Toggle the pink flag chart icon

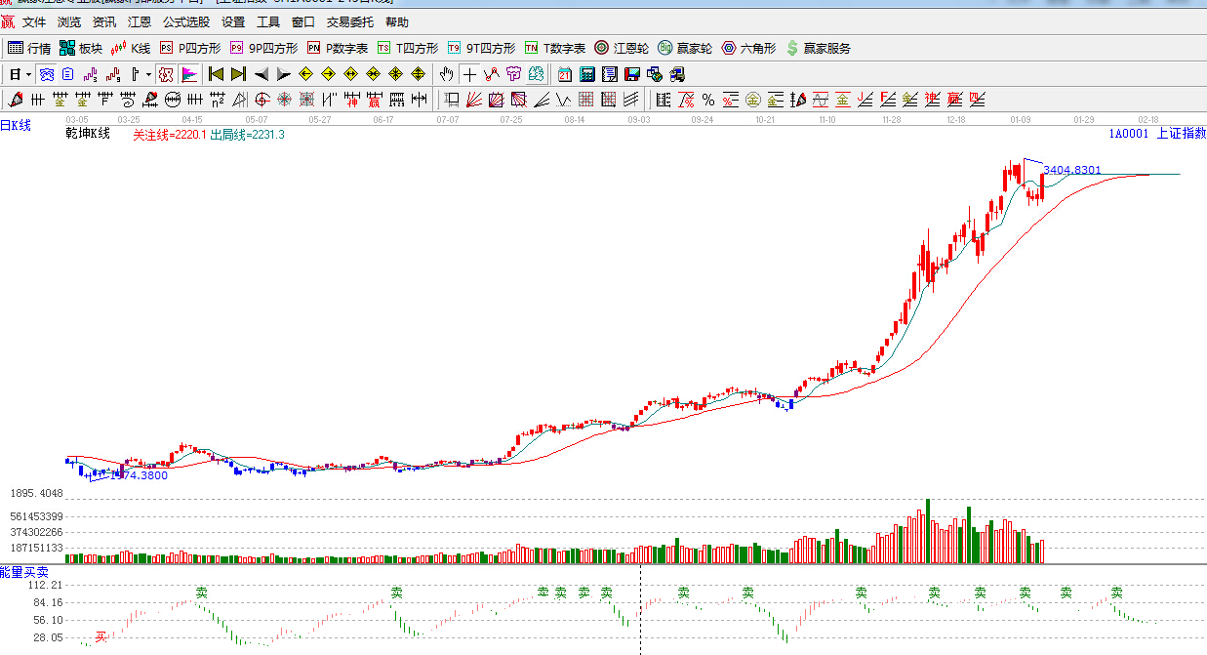coord(189,74)
